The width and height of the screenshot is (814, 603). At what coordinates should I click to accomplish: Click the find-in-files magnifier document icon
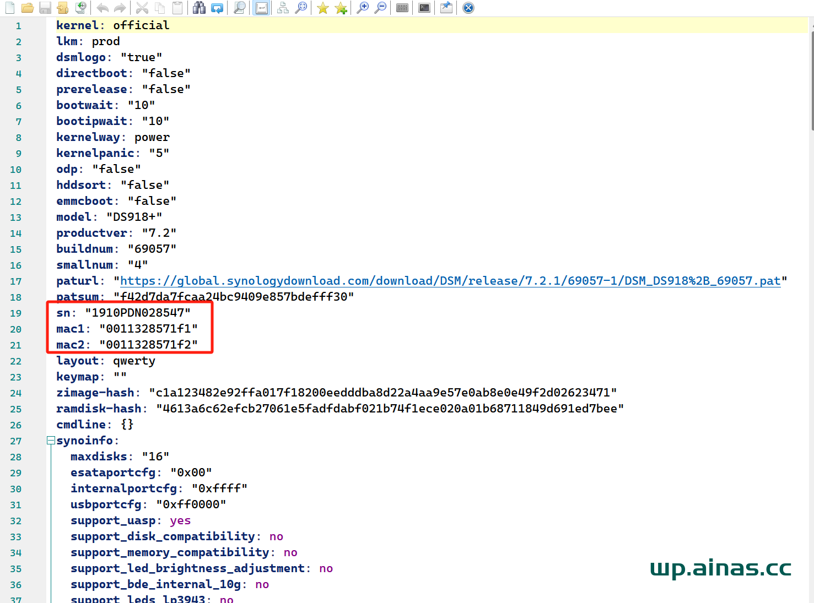pyautogui.click(x=240, y=8)
